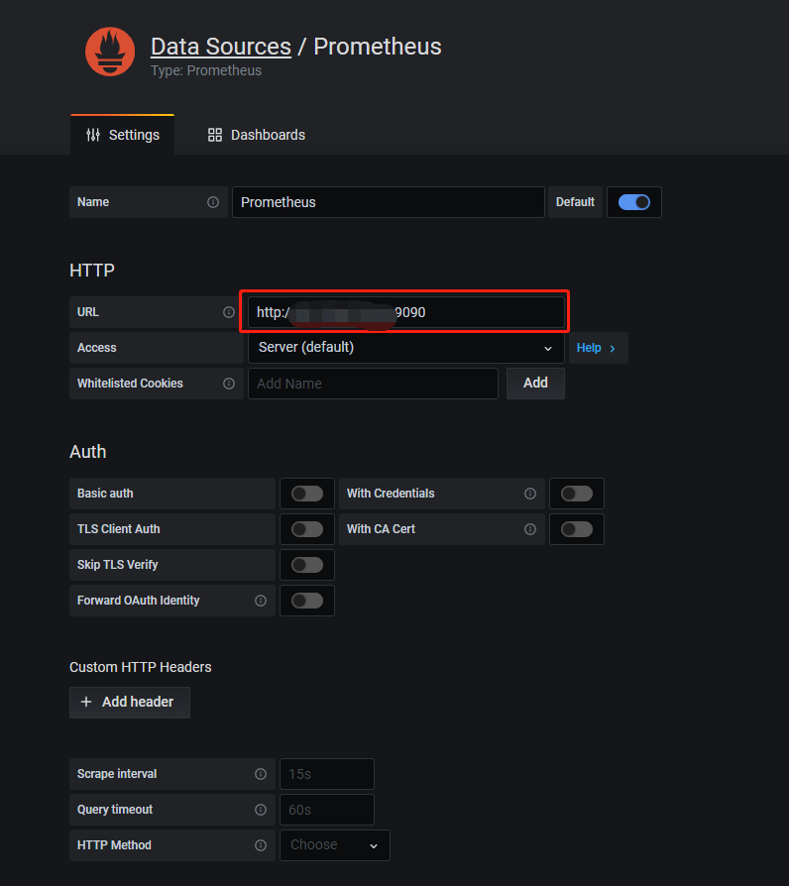Show the With CA Cert info icon
This screenshot has width=789, height=886.
(x=530, y=529)
